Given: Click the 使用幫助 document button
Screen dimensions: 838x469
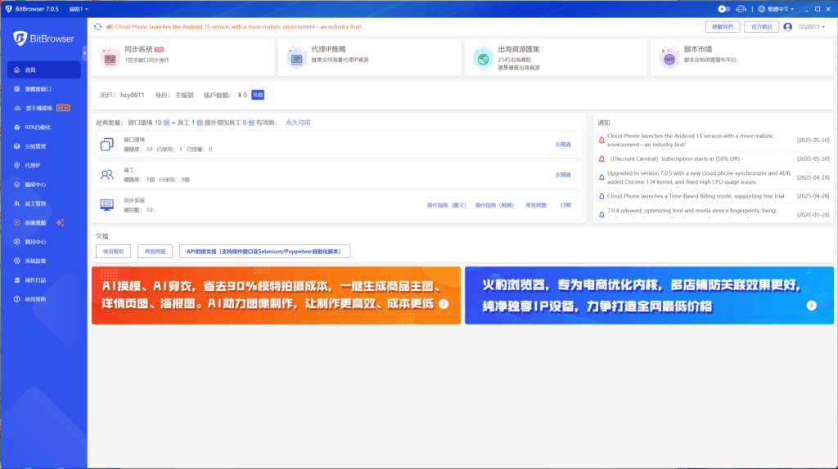Looking at the screenshot, I should pos(113,252).
